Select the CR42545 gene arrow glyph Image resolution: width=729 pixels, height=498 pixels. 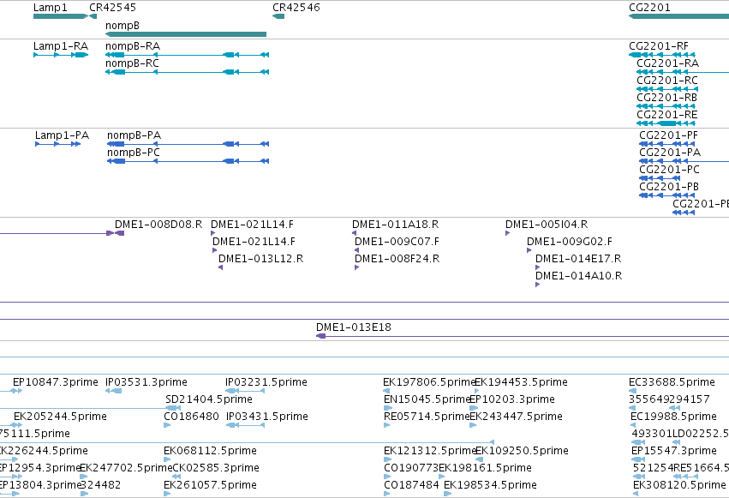pyautogui.click(x=93, y=16)
